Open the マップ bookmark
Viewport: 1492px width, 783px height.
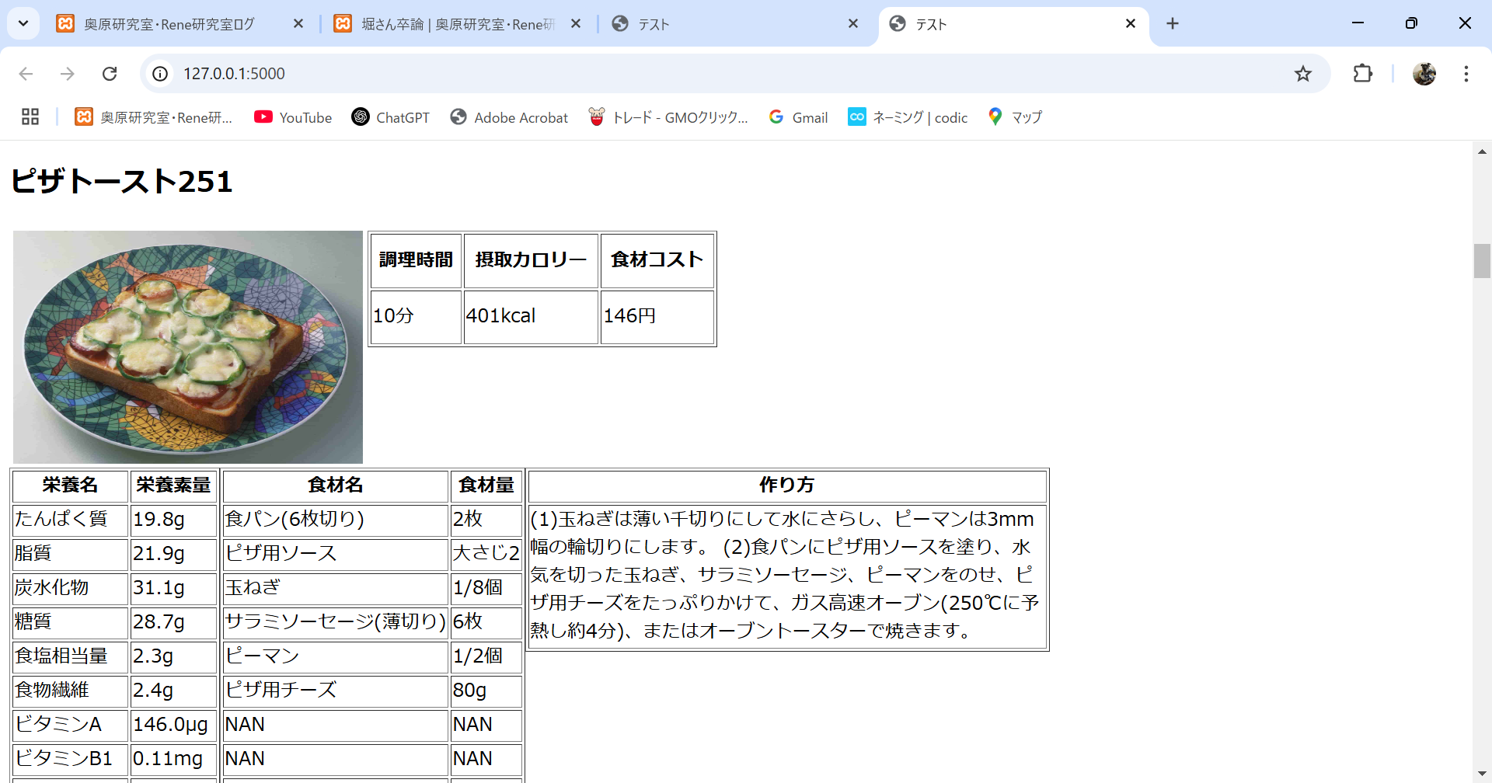coord(1014,117)
